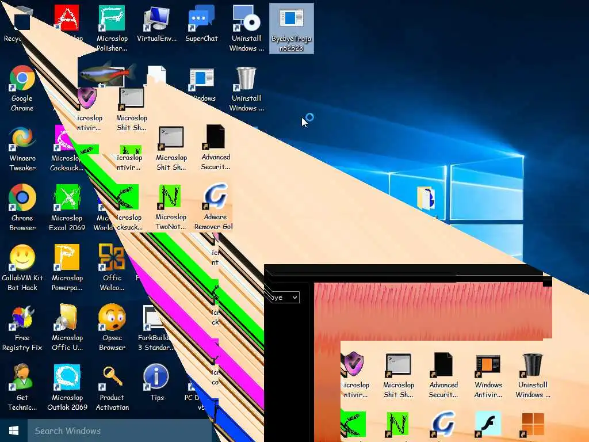This screenshot has height=442, width=589.
Task: Open the SuperChat shortcut
Action: (x=201, y=24)
